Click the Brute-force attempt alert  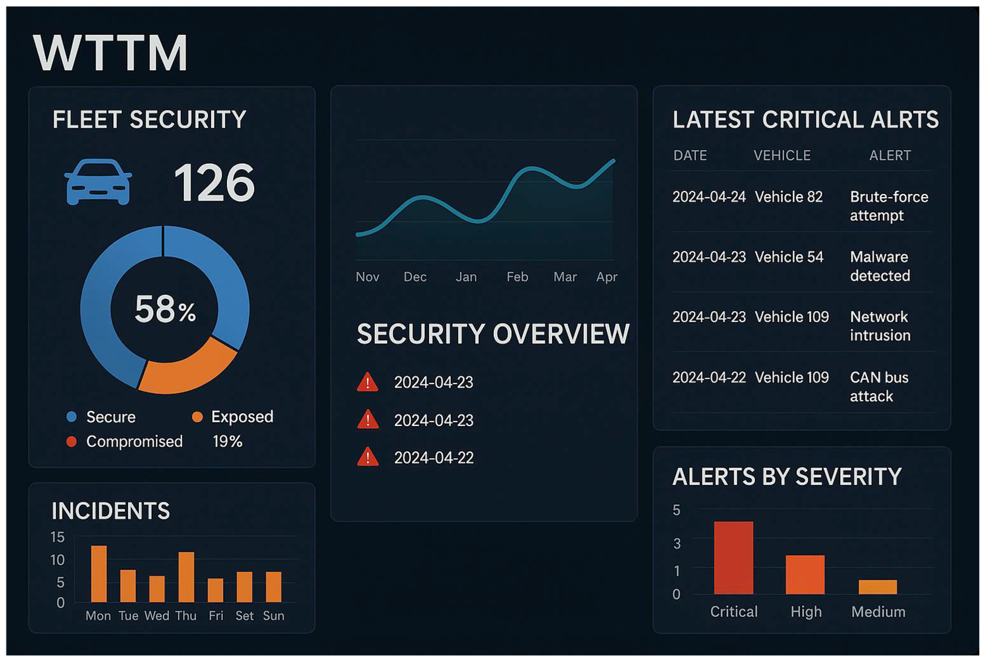[889, 206]
